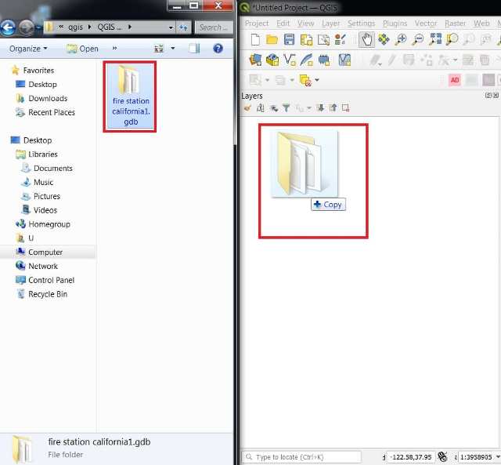Open the Project menu
The height and width of the screenshot is (465, 501).
(x=257, y=24)
